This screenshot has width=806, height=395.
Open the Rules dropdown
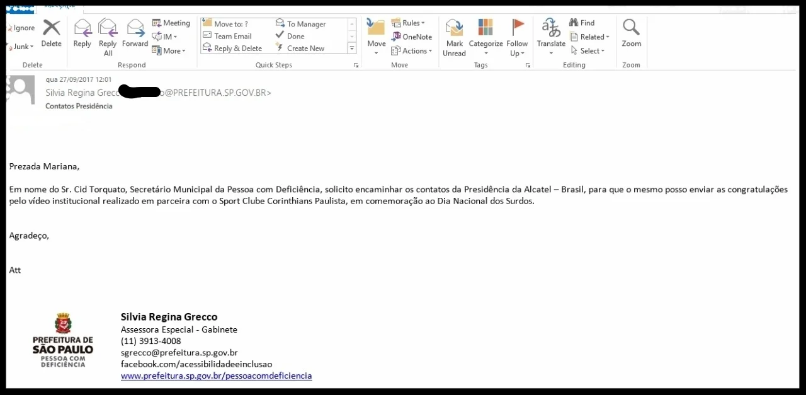[x=408, y=23]
